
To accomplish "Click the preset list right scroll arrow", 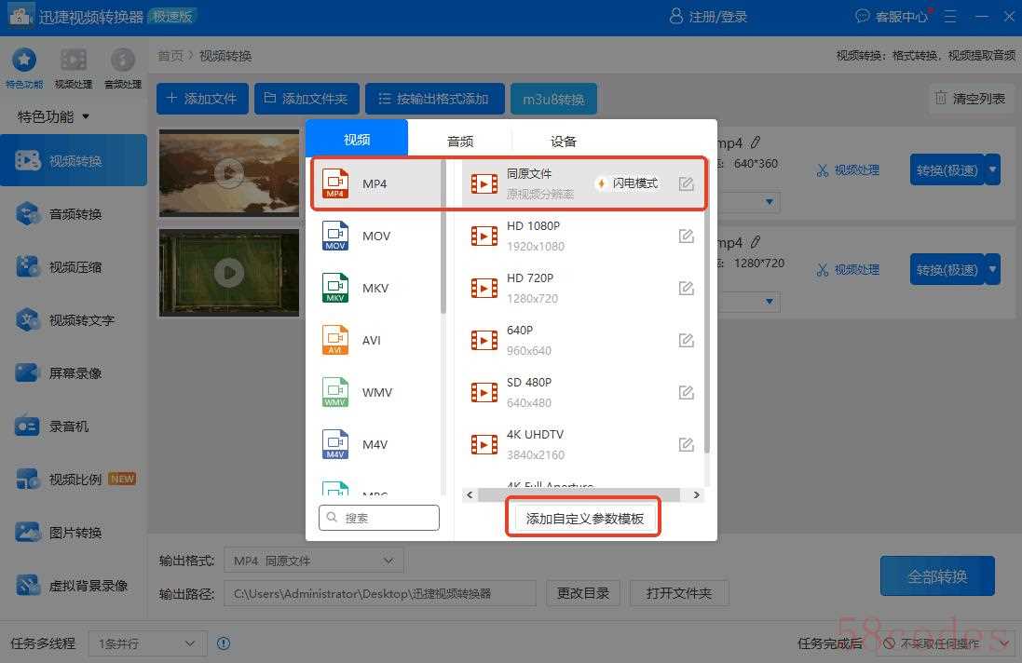I will tap(696, 495).
